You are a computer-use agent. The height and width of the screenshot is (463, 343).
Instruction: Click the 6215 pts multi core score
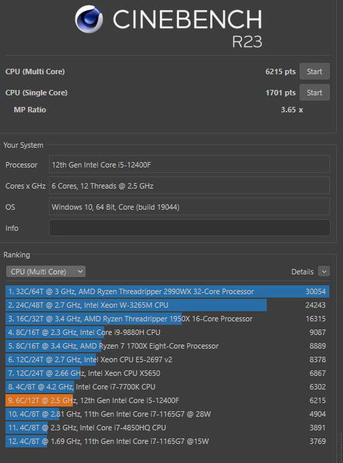point(280,71)
